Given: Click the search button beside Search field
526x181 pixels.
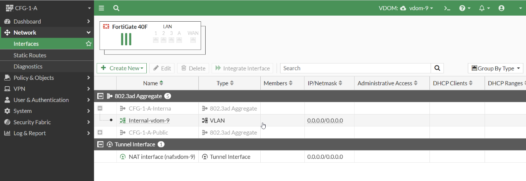Looking at the screenshot, I should click(437, 68).
